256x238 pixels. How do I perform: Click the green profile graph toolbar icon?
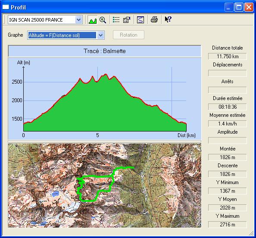(x=93, y=20)
